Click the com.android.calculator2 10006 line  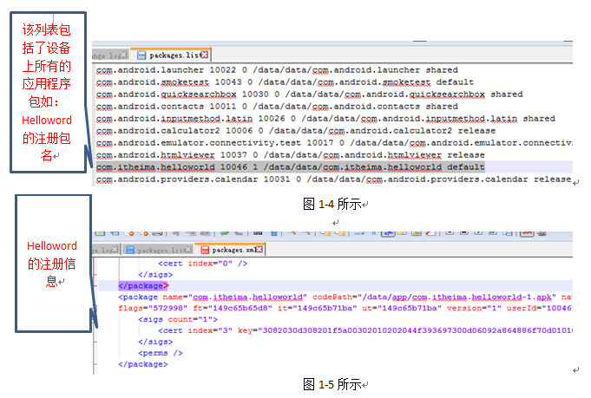click(x=295, y=131)
